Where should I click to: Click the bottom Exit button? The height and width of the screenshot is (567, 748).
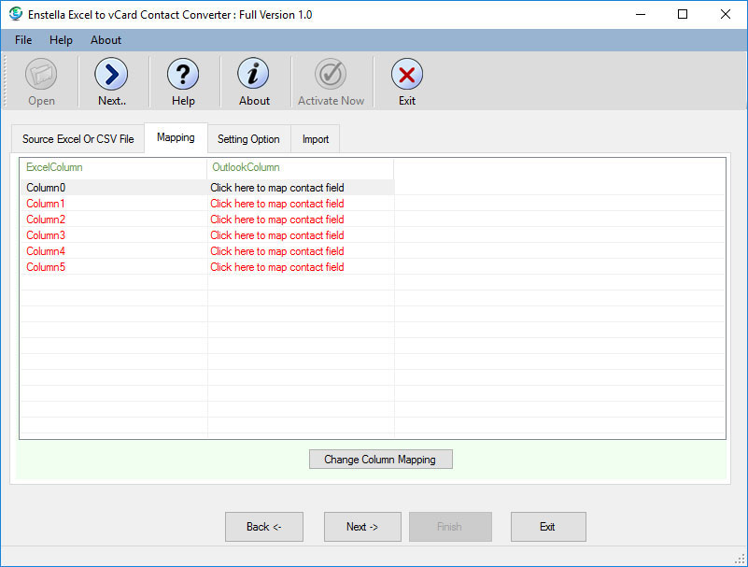coord(547,527)
